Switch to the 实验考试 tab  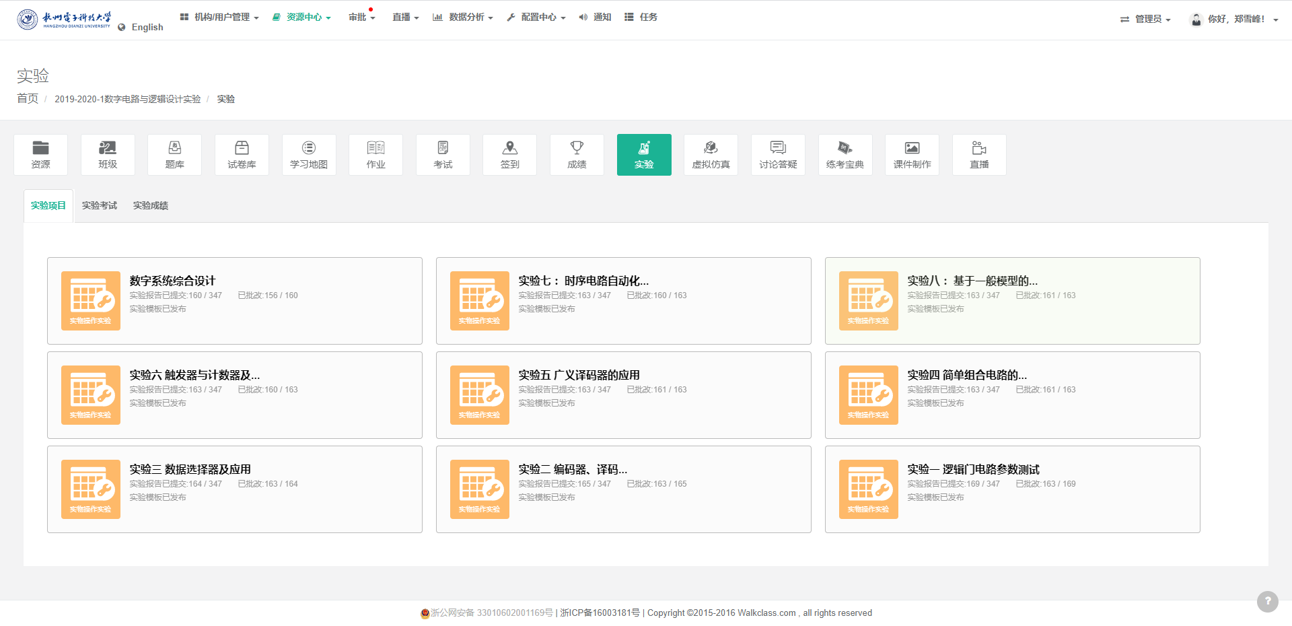pyautogui.click(x=100, y=206)
